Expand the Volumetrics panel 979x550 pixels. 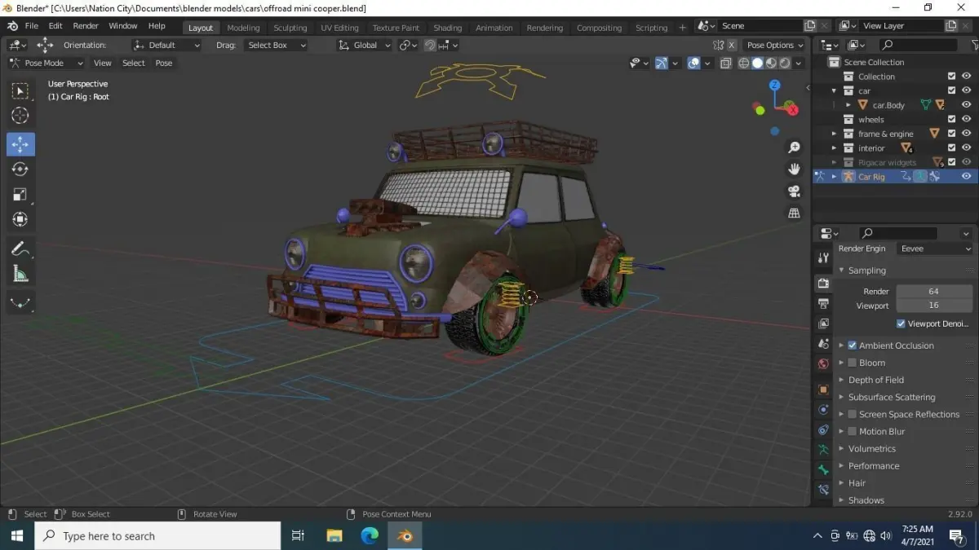coord(872,449)
